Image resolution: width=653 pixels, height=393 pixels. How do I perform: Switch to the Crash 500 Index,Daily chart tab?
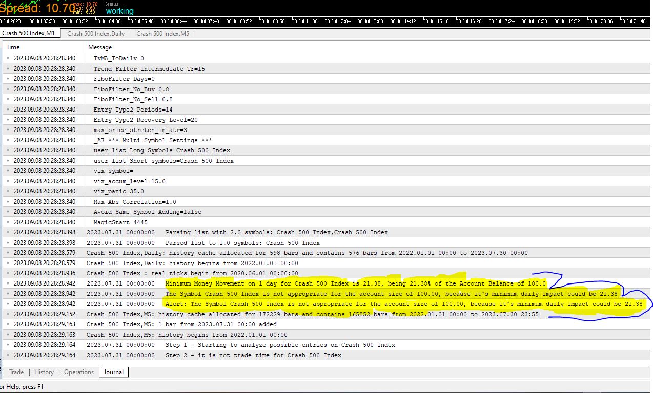tap(96, 33)
